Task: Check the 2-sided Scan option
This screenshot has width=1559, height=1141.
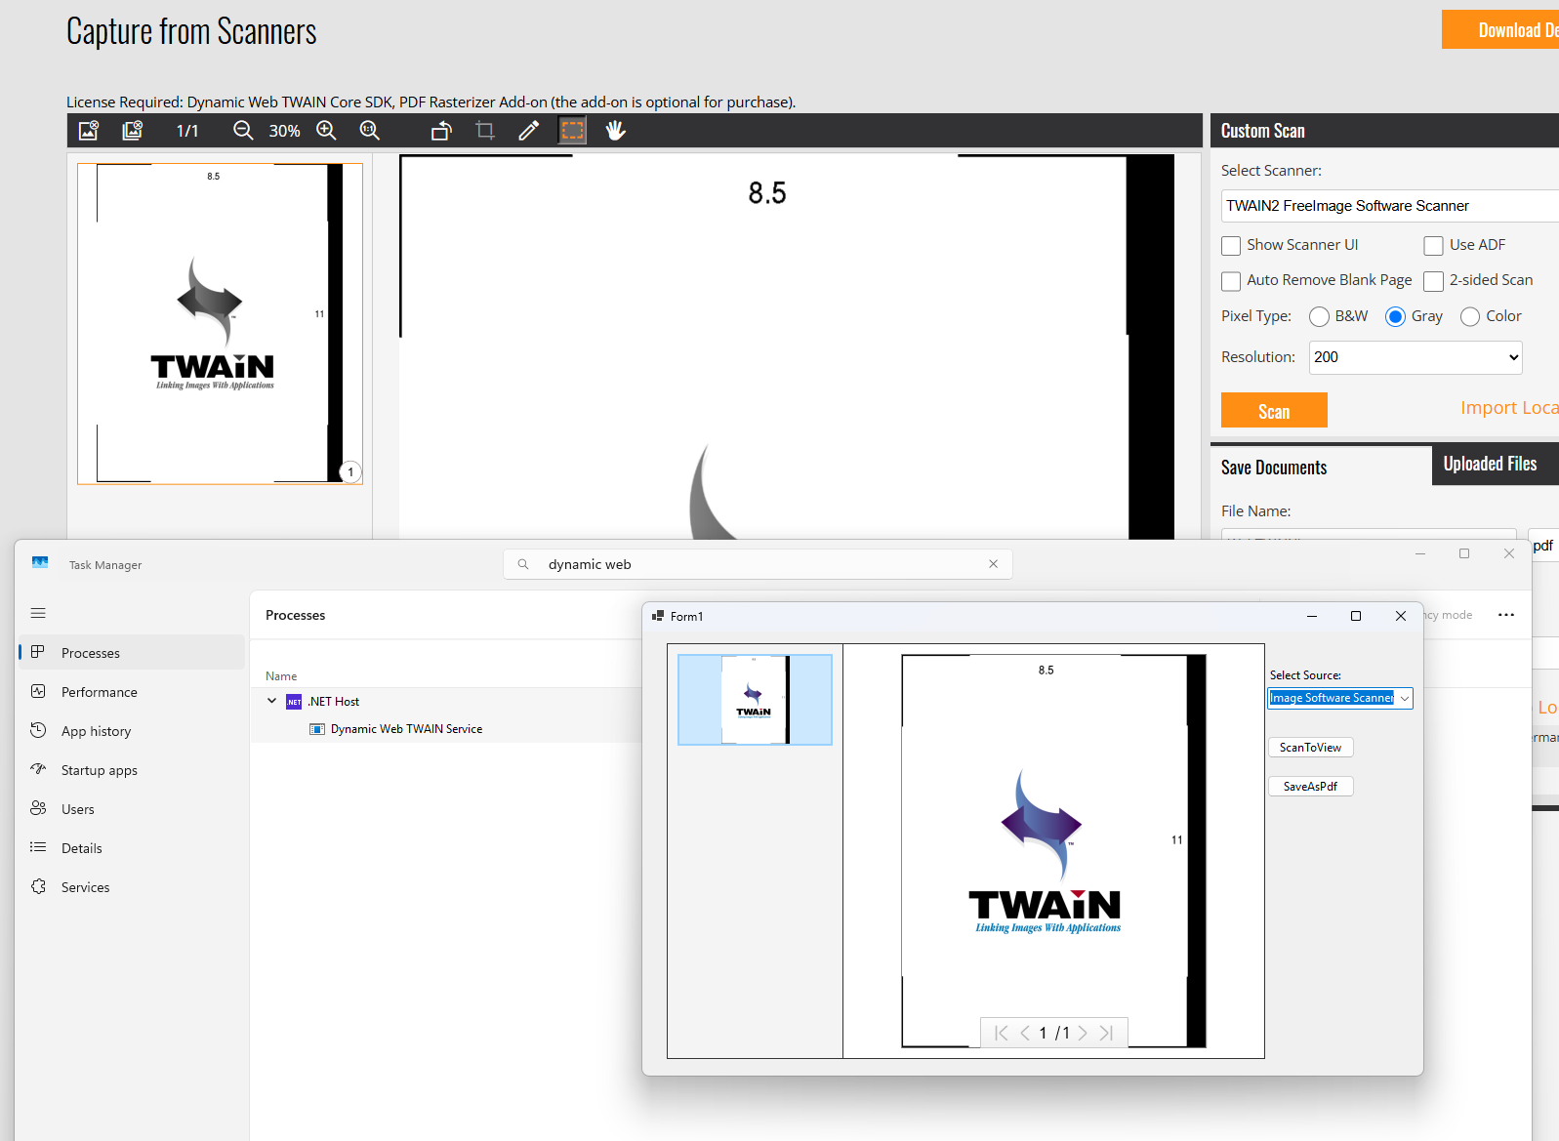Action: [x=1433, y=281]
